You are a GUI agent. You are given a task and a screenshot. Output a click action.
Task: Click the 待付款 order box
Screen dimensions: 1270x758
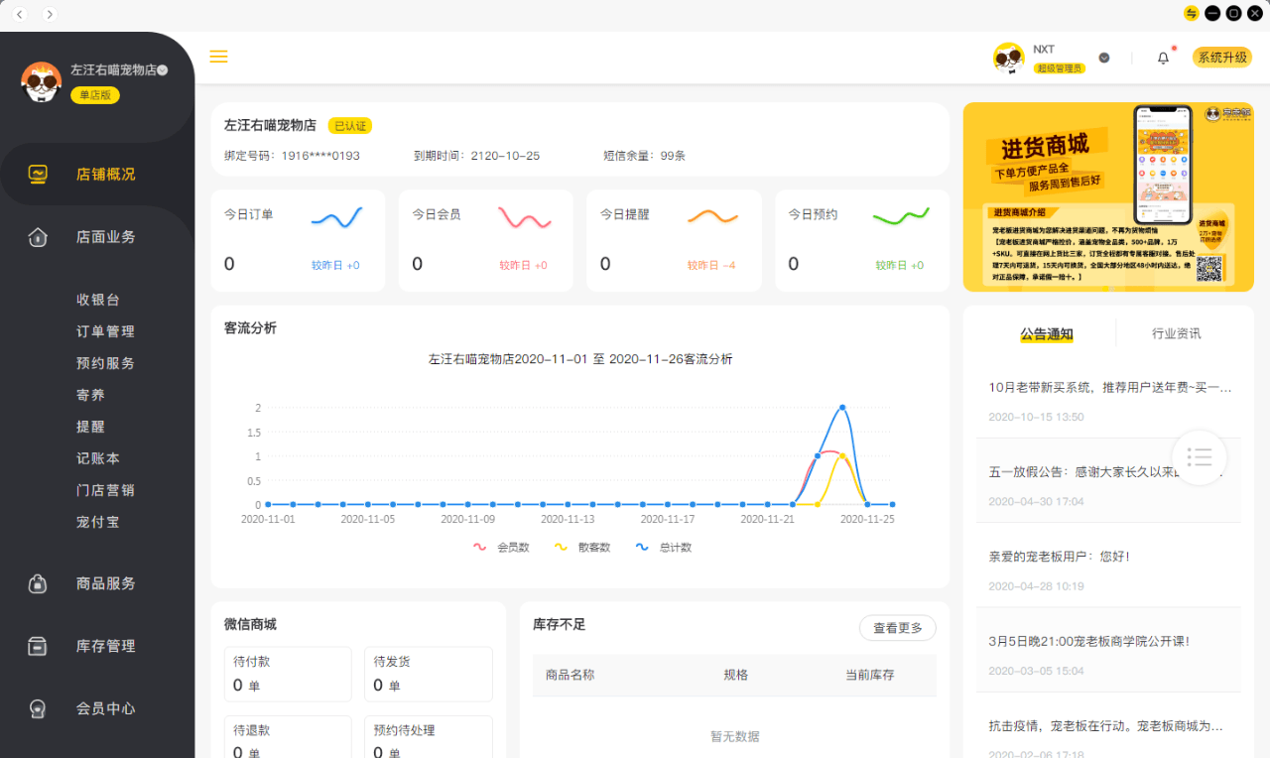(x=288, y=675)
